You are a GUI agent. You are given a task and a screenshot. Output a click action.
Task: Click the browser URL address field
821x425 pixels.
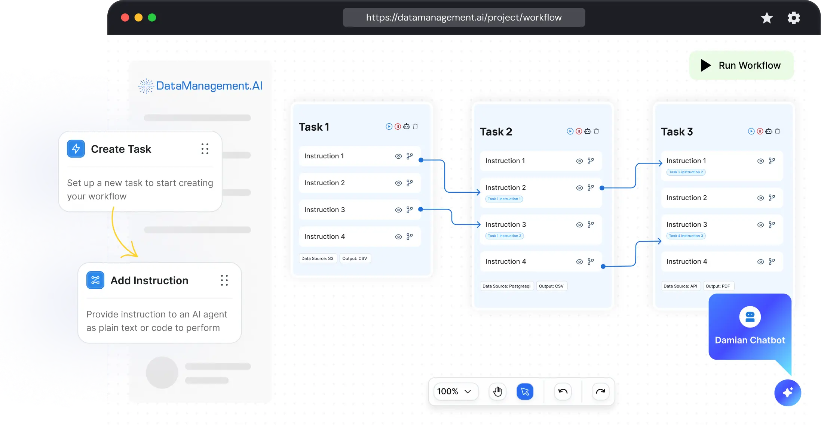pos(464,18)
